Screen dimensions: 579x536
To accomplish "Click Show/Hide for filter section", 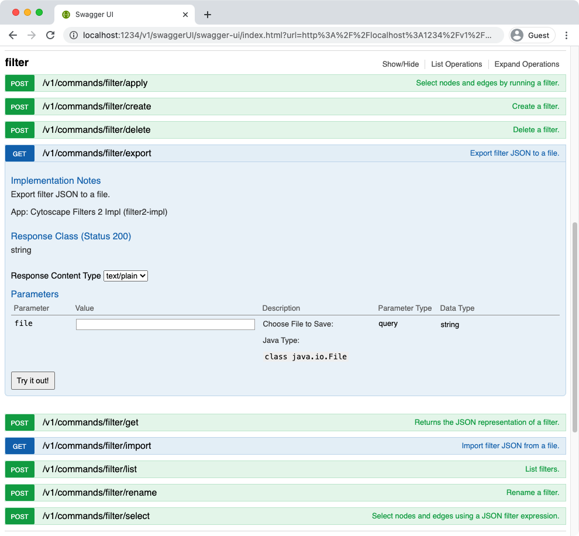I will (x=401, y=64).
